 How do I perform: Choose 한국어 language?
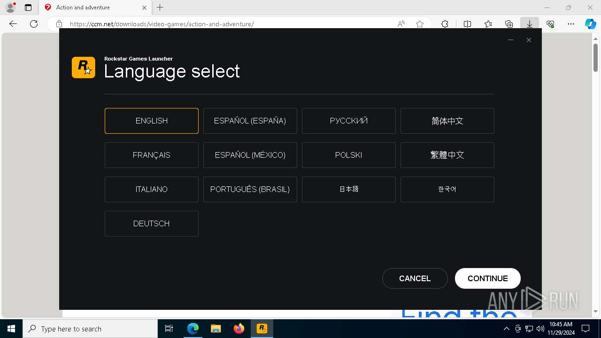[447, 189]
